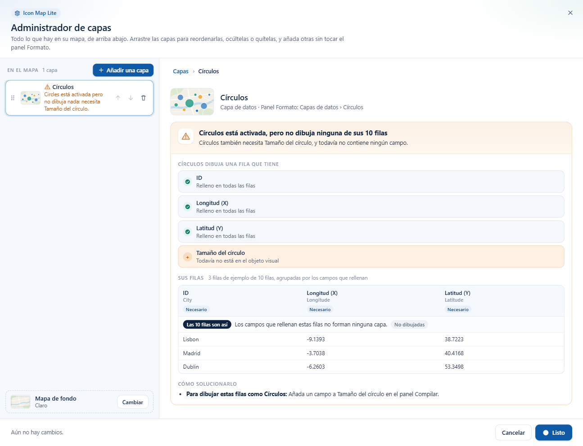The width and height of the screenshot is (583, 446).
Task: Click the -9.1393 longitude value
Action: 316,339
